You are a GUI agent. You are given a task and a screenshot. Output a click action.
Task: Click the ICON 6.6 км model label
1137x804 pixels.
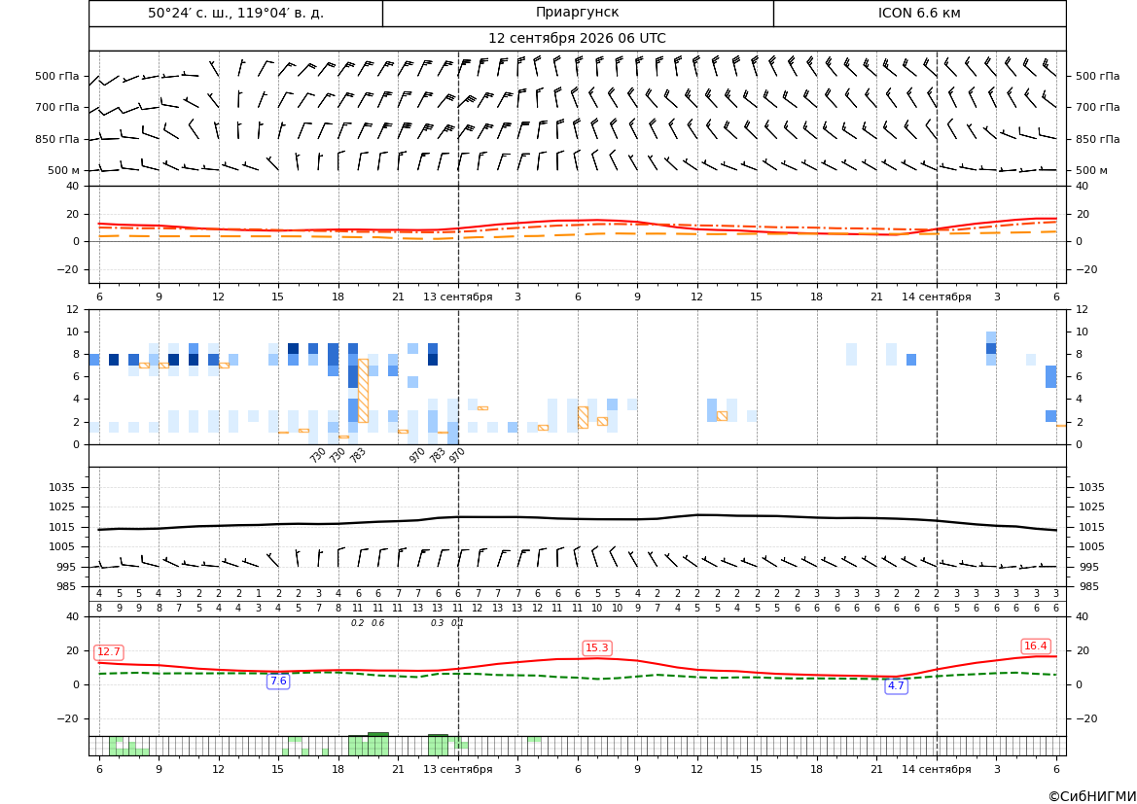tap(919, 13)
